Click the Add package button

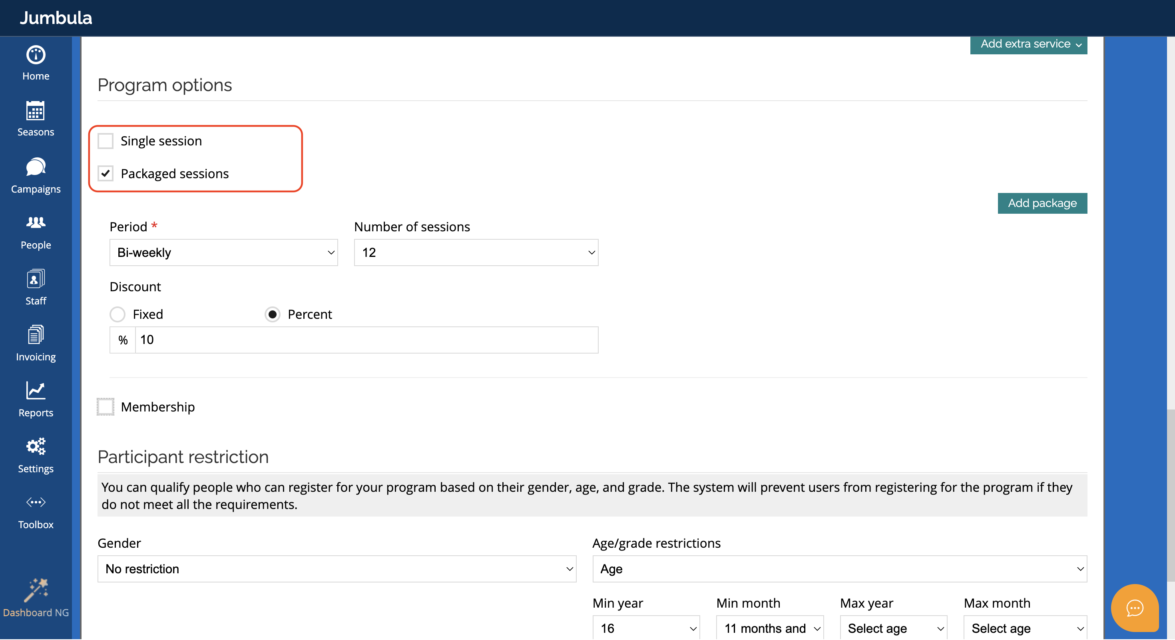[1042, 203]
